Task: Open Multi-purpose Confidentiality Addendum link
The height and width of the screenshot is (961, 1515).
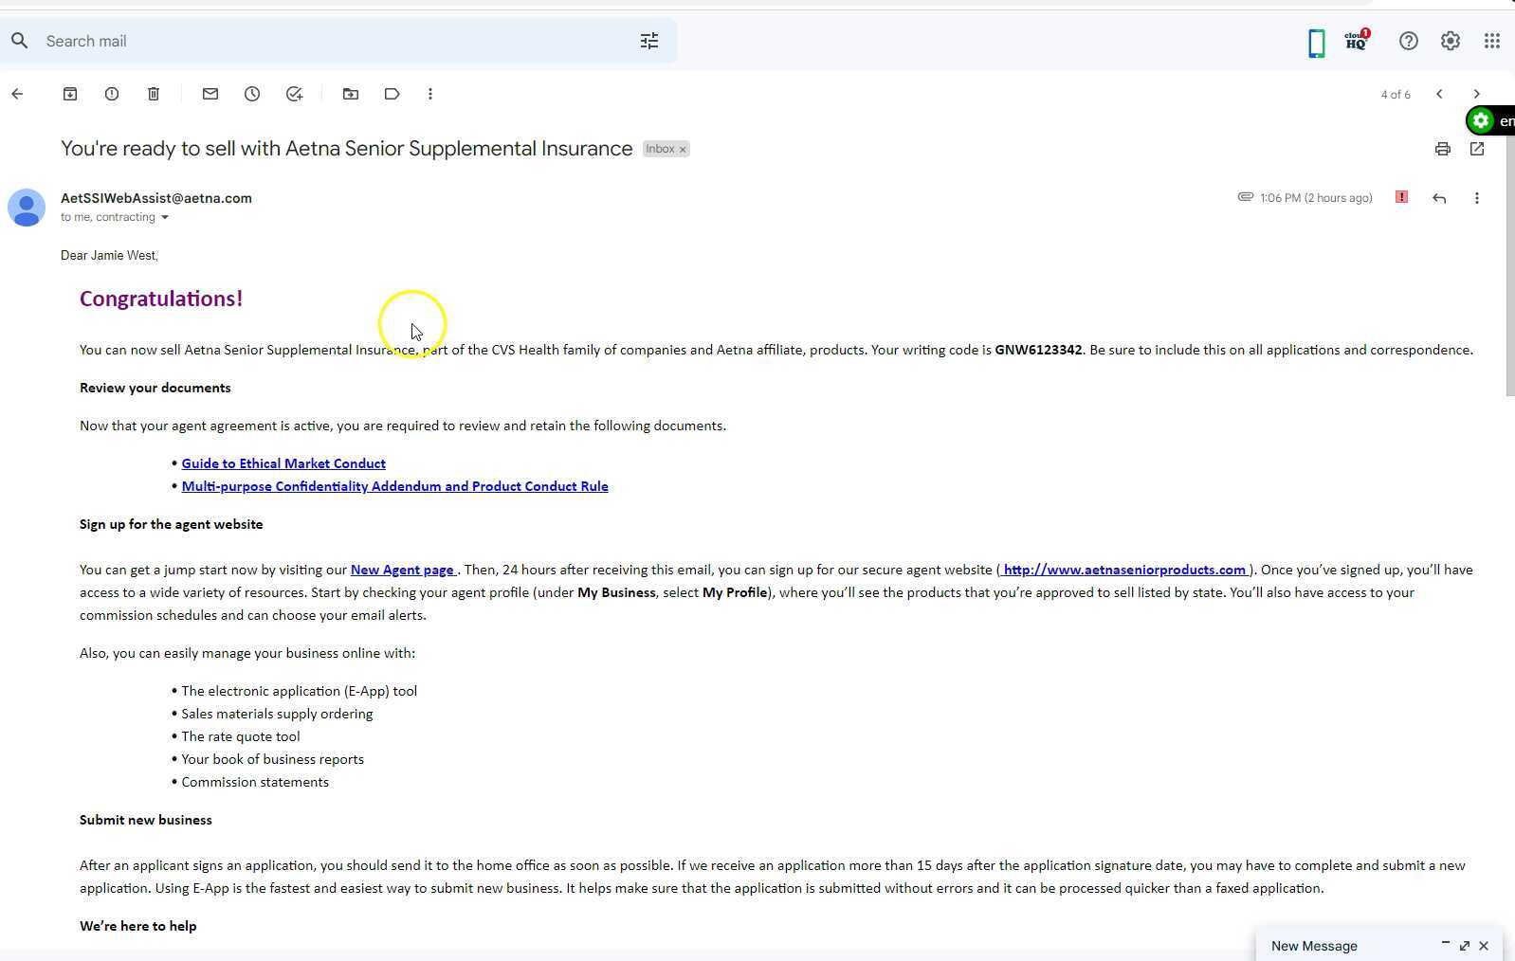Action: tap(394, 486)
